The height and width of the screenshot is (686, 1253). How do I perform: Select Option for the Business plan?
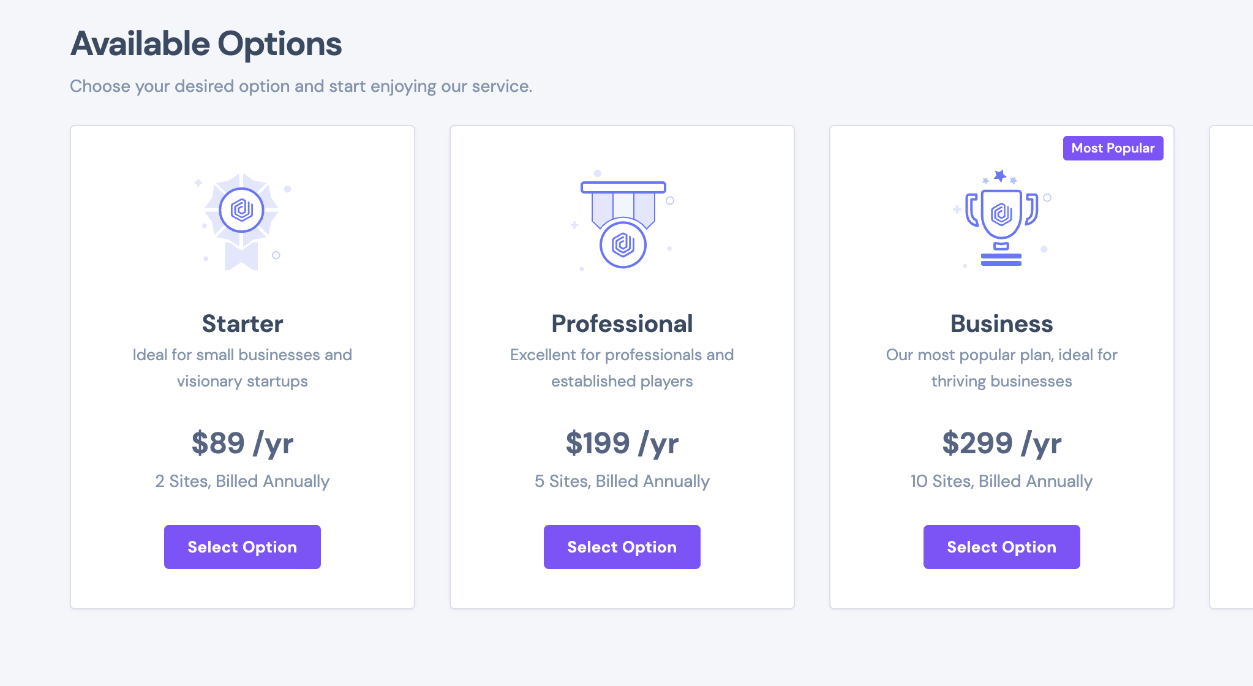pos(1001,546)
